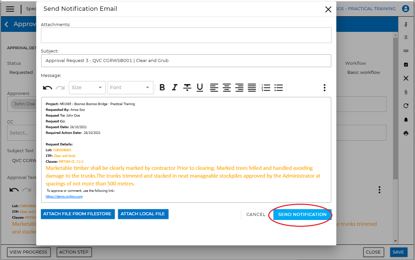
Task: Click the print icon in right sidebar
Action: [x=406, y=133]
